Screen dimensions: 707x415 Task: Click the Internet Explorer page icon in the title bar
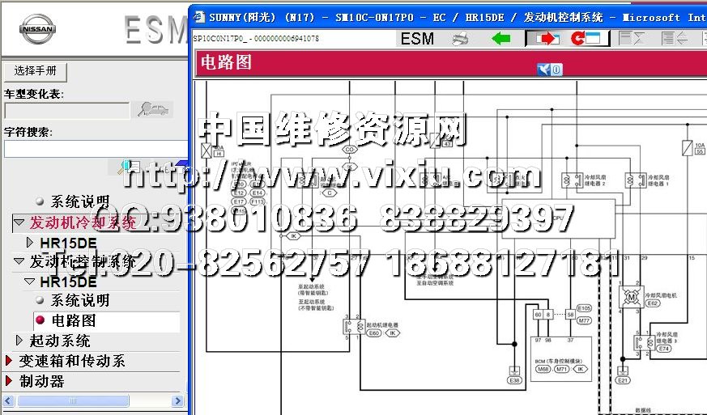199,17
